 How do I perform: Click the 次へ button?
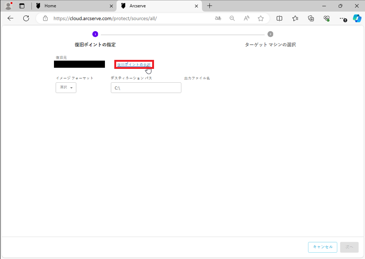point(349,247)
